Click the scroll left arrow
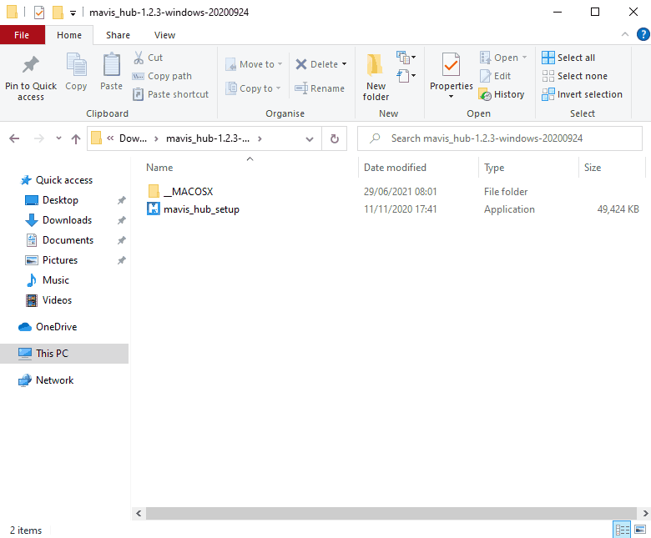The image size is (651, 538). 139,514
